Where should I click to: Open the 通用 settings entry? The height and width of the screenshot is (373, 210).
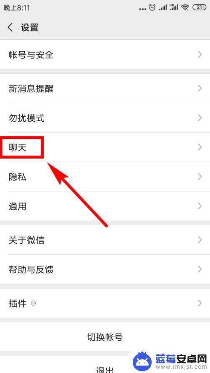click(105, 206)
